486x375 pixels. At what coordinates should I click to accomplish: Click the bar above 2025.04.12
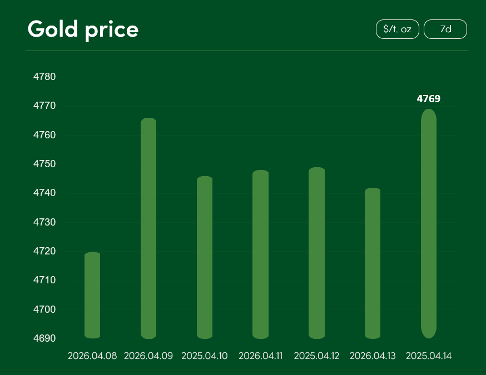(x=316, y=253)
